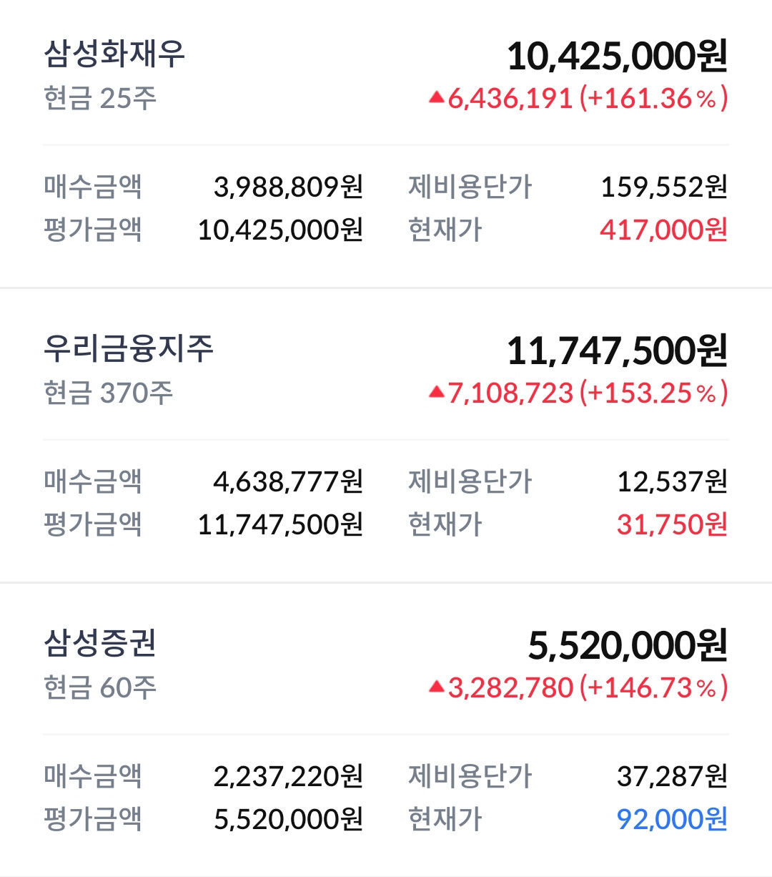Screen dimensions: 772x877
Task: Tap the 417,000원 current price
Action: click(663, 230)
